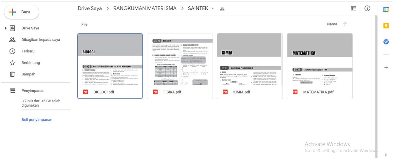The width and height of the screenshot is (393, 163).
Task: Open the Penyimpanan storage section
Action: coord(33,91)
